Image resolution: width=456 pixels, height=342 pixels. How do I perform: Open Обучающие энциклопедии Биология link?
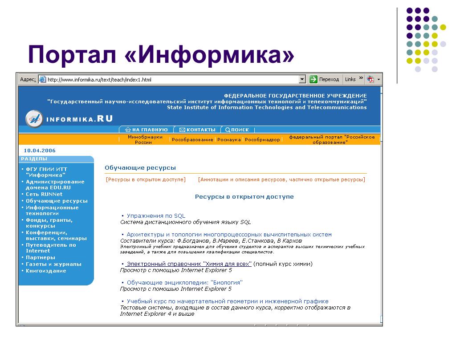[184, 282]
